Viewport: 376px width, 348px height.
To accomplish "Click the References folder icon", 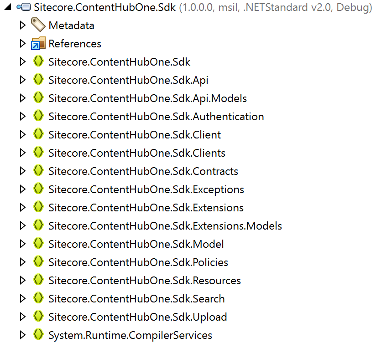I will [38, 43].
